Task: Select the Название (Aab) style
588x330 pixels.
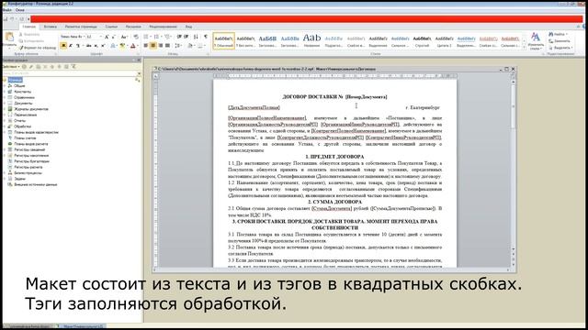Action: [x=311, y=40]
